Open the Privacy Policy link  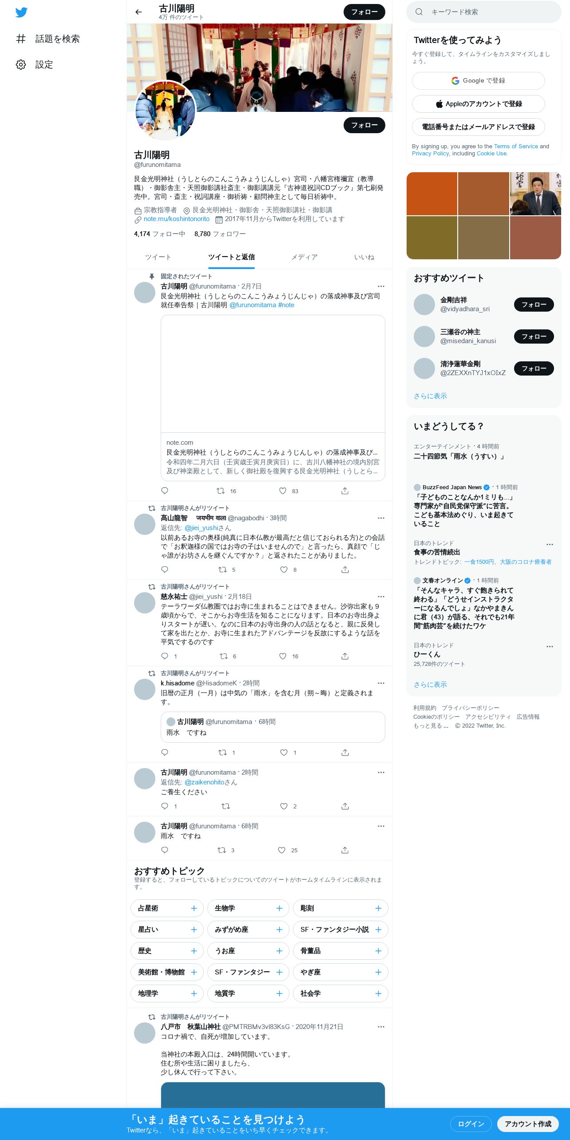(x=431, y=154)
